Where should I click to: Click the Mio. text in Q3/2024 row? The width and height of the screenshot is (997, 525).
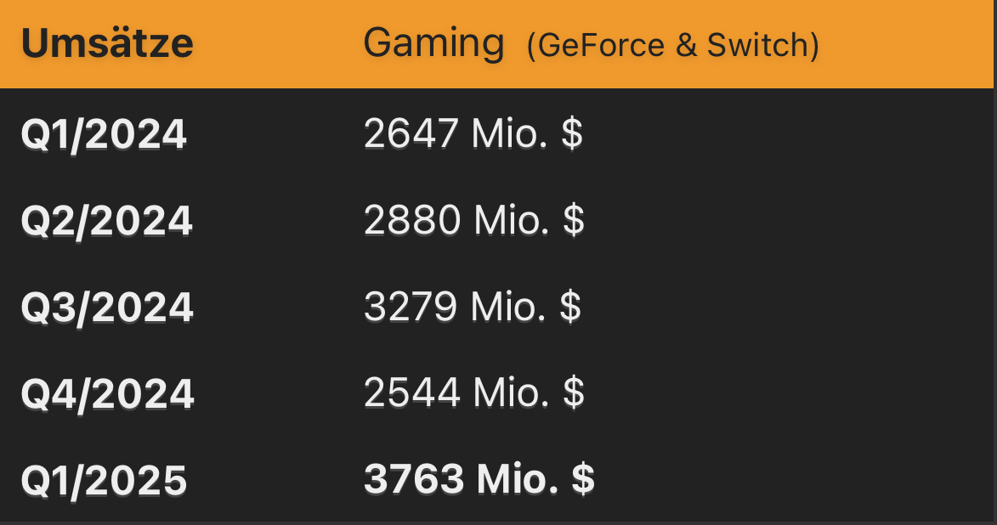click(x=508, y=306)
